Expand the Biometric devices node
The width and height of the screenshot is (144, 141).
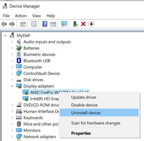(x=12, y=54)
